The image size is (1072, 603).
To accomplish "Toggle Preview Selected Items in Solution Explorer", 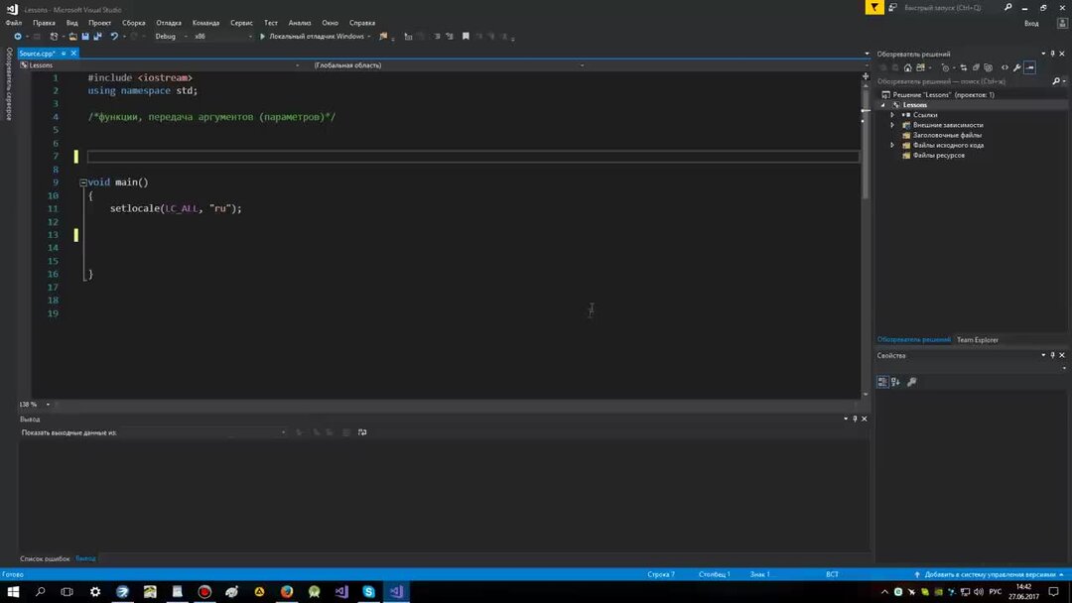I will [x=1030, y=67].
